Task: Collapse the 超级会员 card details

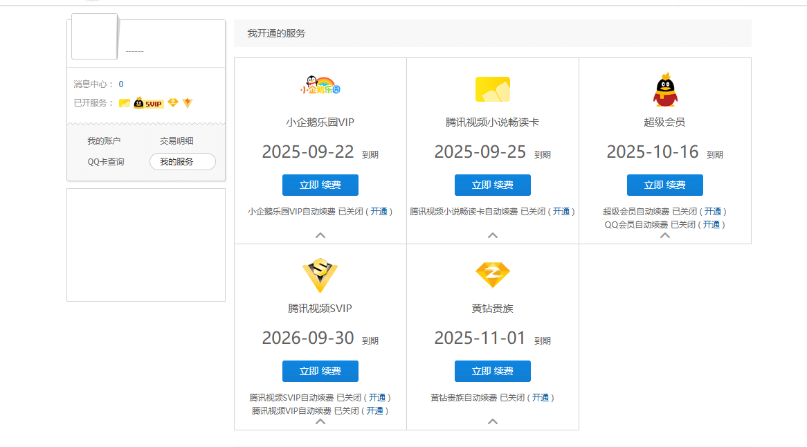Action: 665,235
